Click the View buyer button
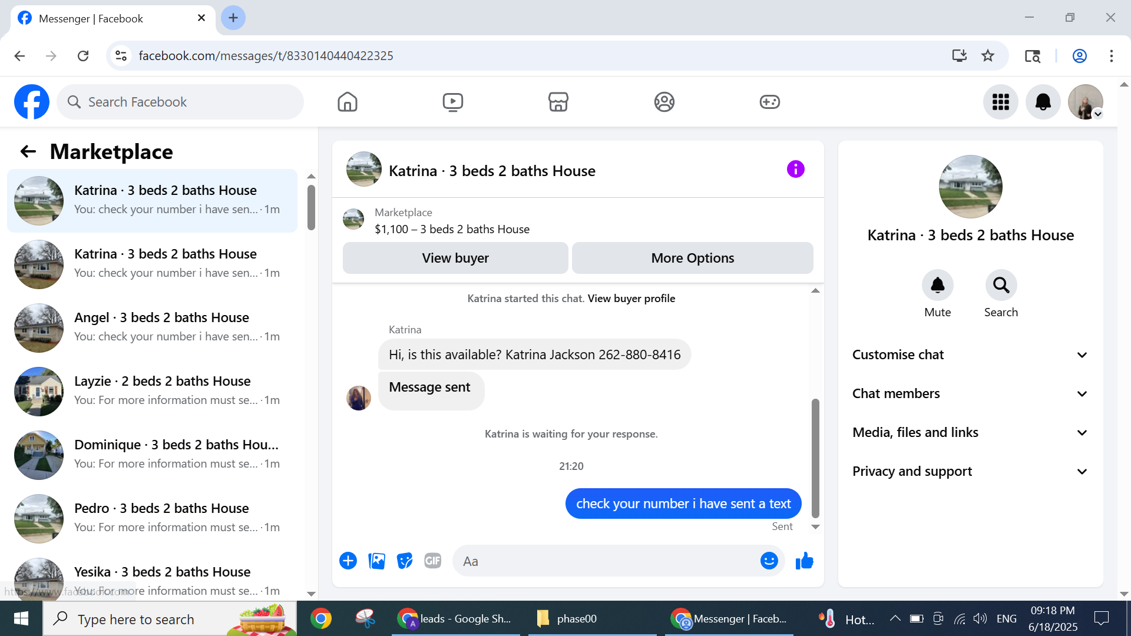 pyautogui.click(x=455, y=258)
